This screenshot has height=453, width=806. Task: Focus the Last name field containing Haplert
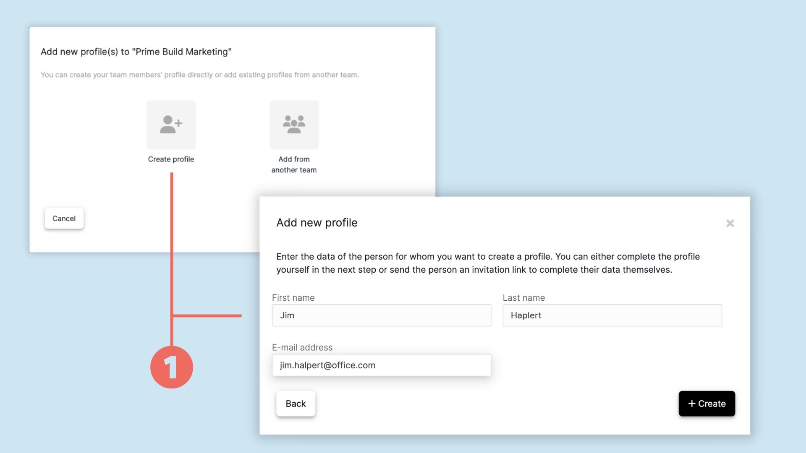[x=612, y=315]
